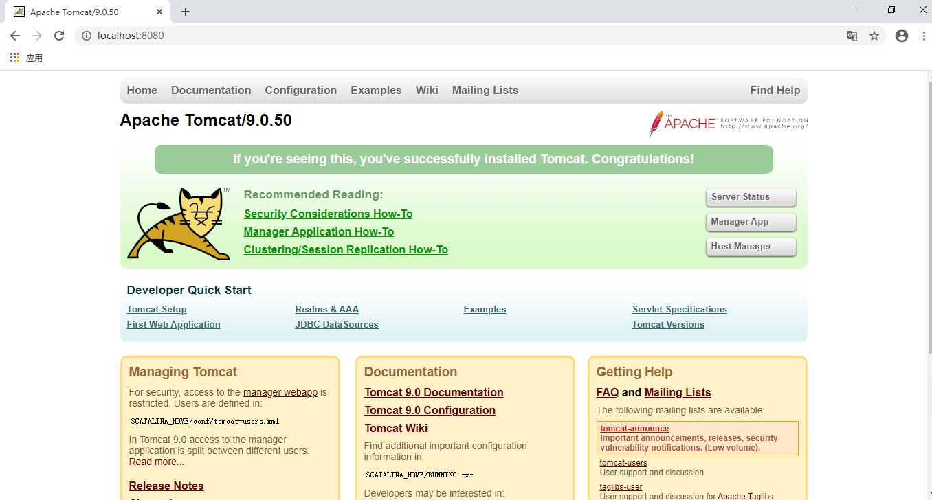Close the Apache Tomcat/9.0.50 tab
The height and width of the screenshot is (500, 932).
(159, 12)
